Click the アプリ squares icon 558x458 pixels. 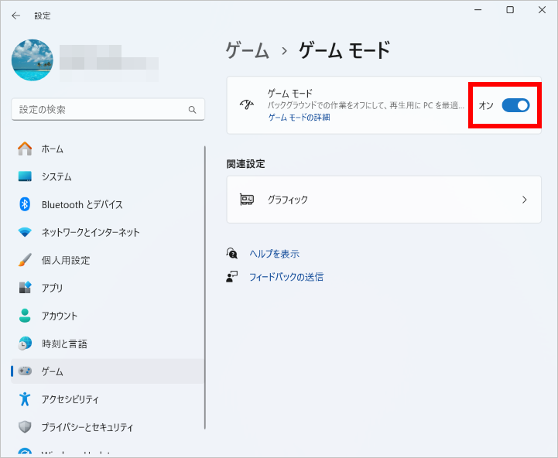click(25, 288)
